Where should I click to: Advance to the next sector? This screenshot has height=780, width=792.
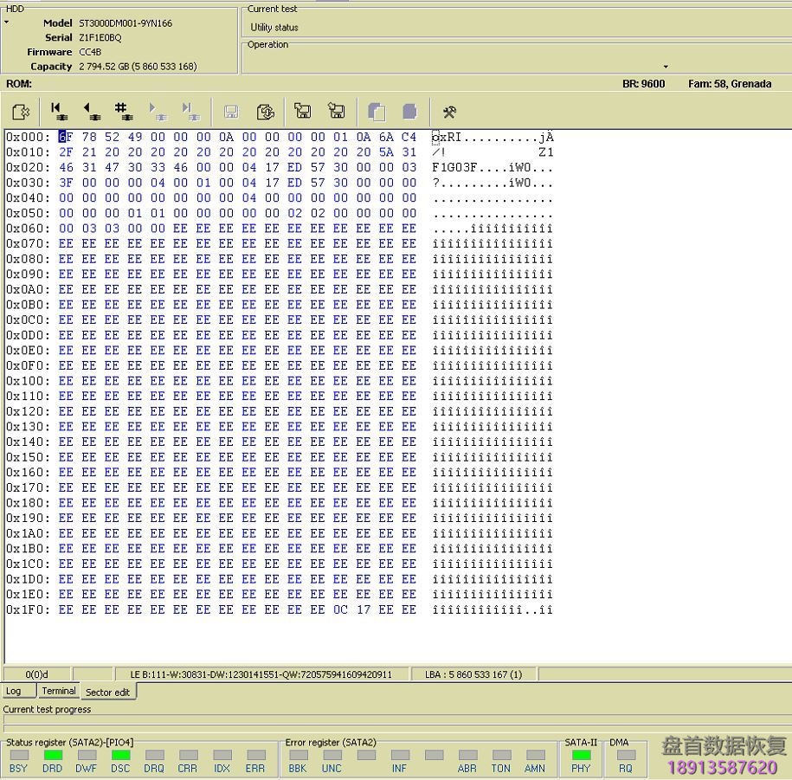pos(156,111)
